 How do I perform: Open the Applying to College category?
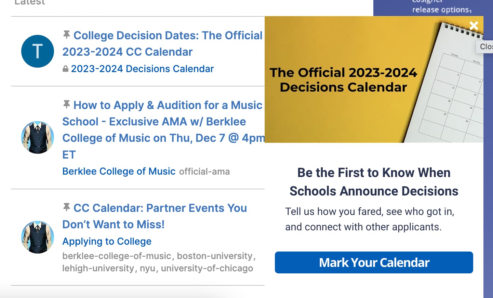click(107, 241)
